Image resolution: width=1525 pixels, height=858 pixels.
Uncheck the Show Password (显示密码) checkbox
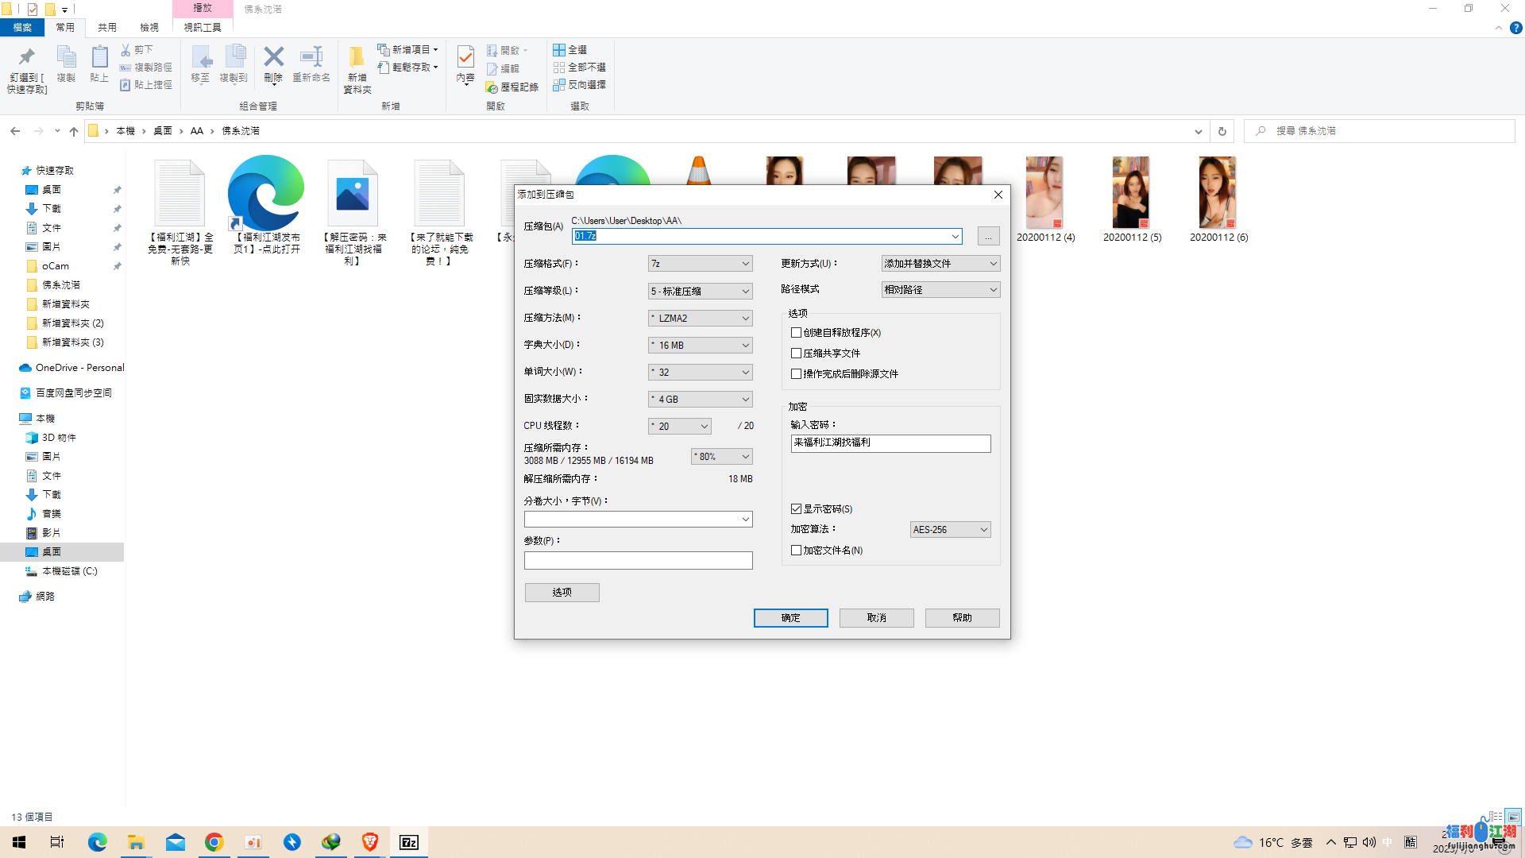click(x=796, y=509)
